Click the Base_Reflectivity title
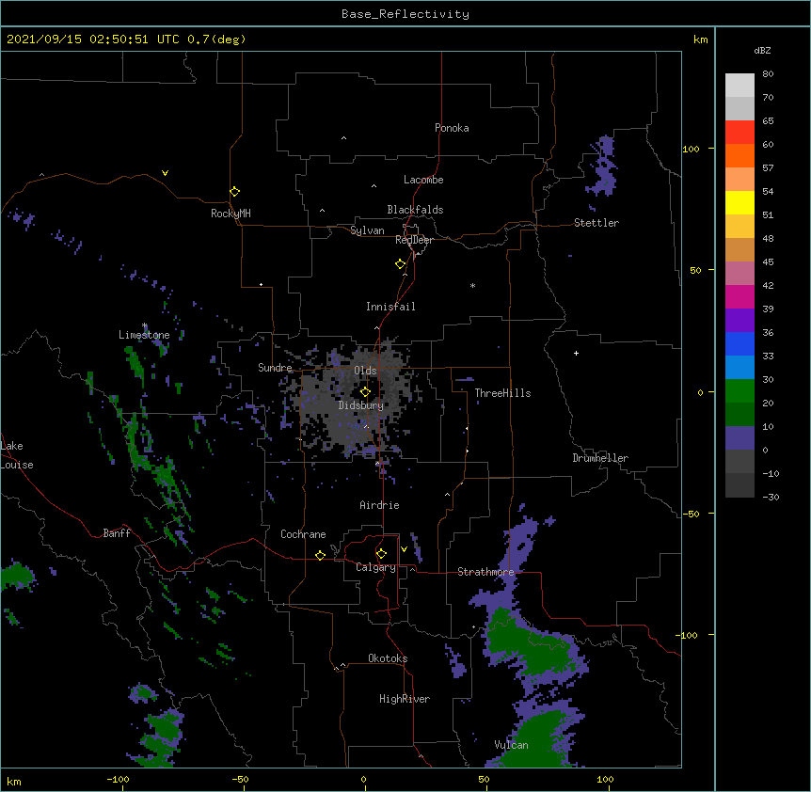 405,14
